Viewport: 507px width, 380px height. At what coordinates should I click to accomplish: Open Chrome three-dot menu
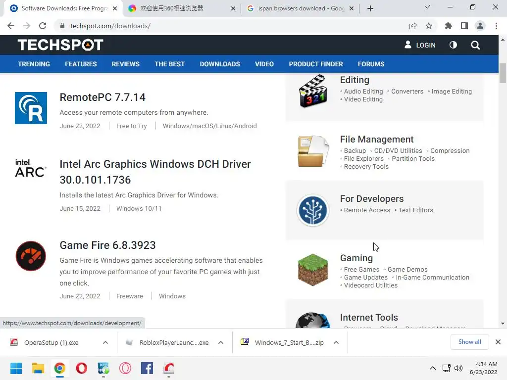coord(496,26)
